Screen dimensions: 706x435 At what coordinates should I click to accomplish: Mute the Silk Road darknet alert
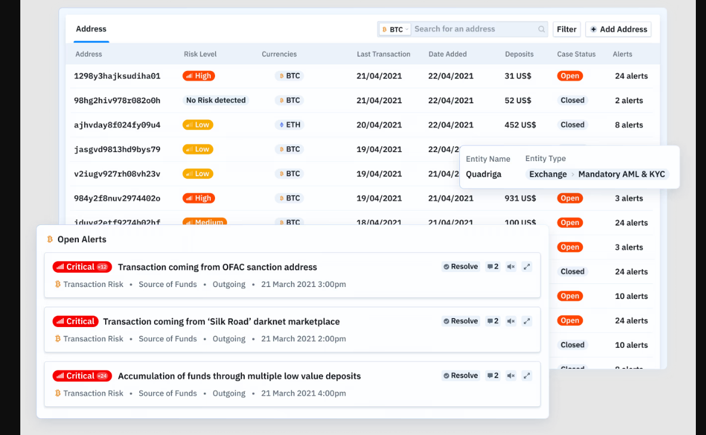click(511, 321)
